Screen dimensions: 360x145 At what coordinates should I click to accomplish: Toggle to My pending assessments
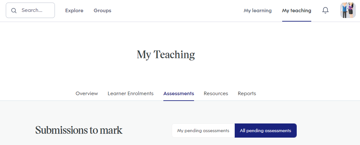point(203,131)
